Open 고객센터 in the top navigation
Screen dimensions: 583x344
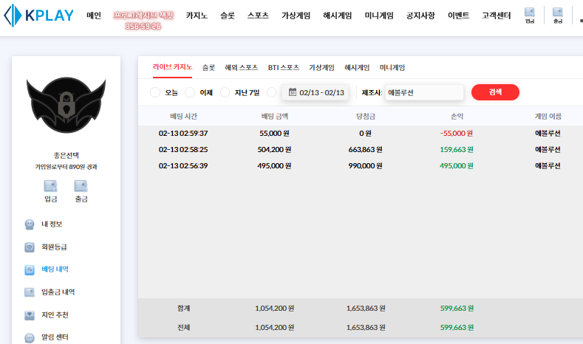click(496, 16)
